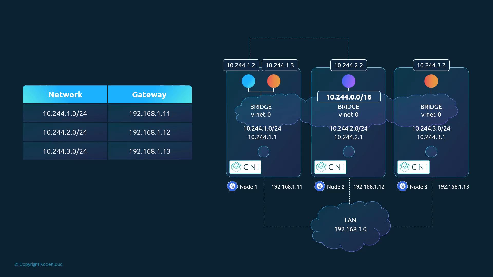The height and width of the screenshot is (277, 493).
Task: Click the orange pod circle under 10.244.1.3
Action: pos(274,81)
